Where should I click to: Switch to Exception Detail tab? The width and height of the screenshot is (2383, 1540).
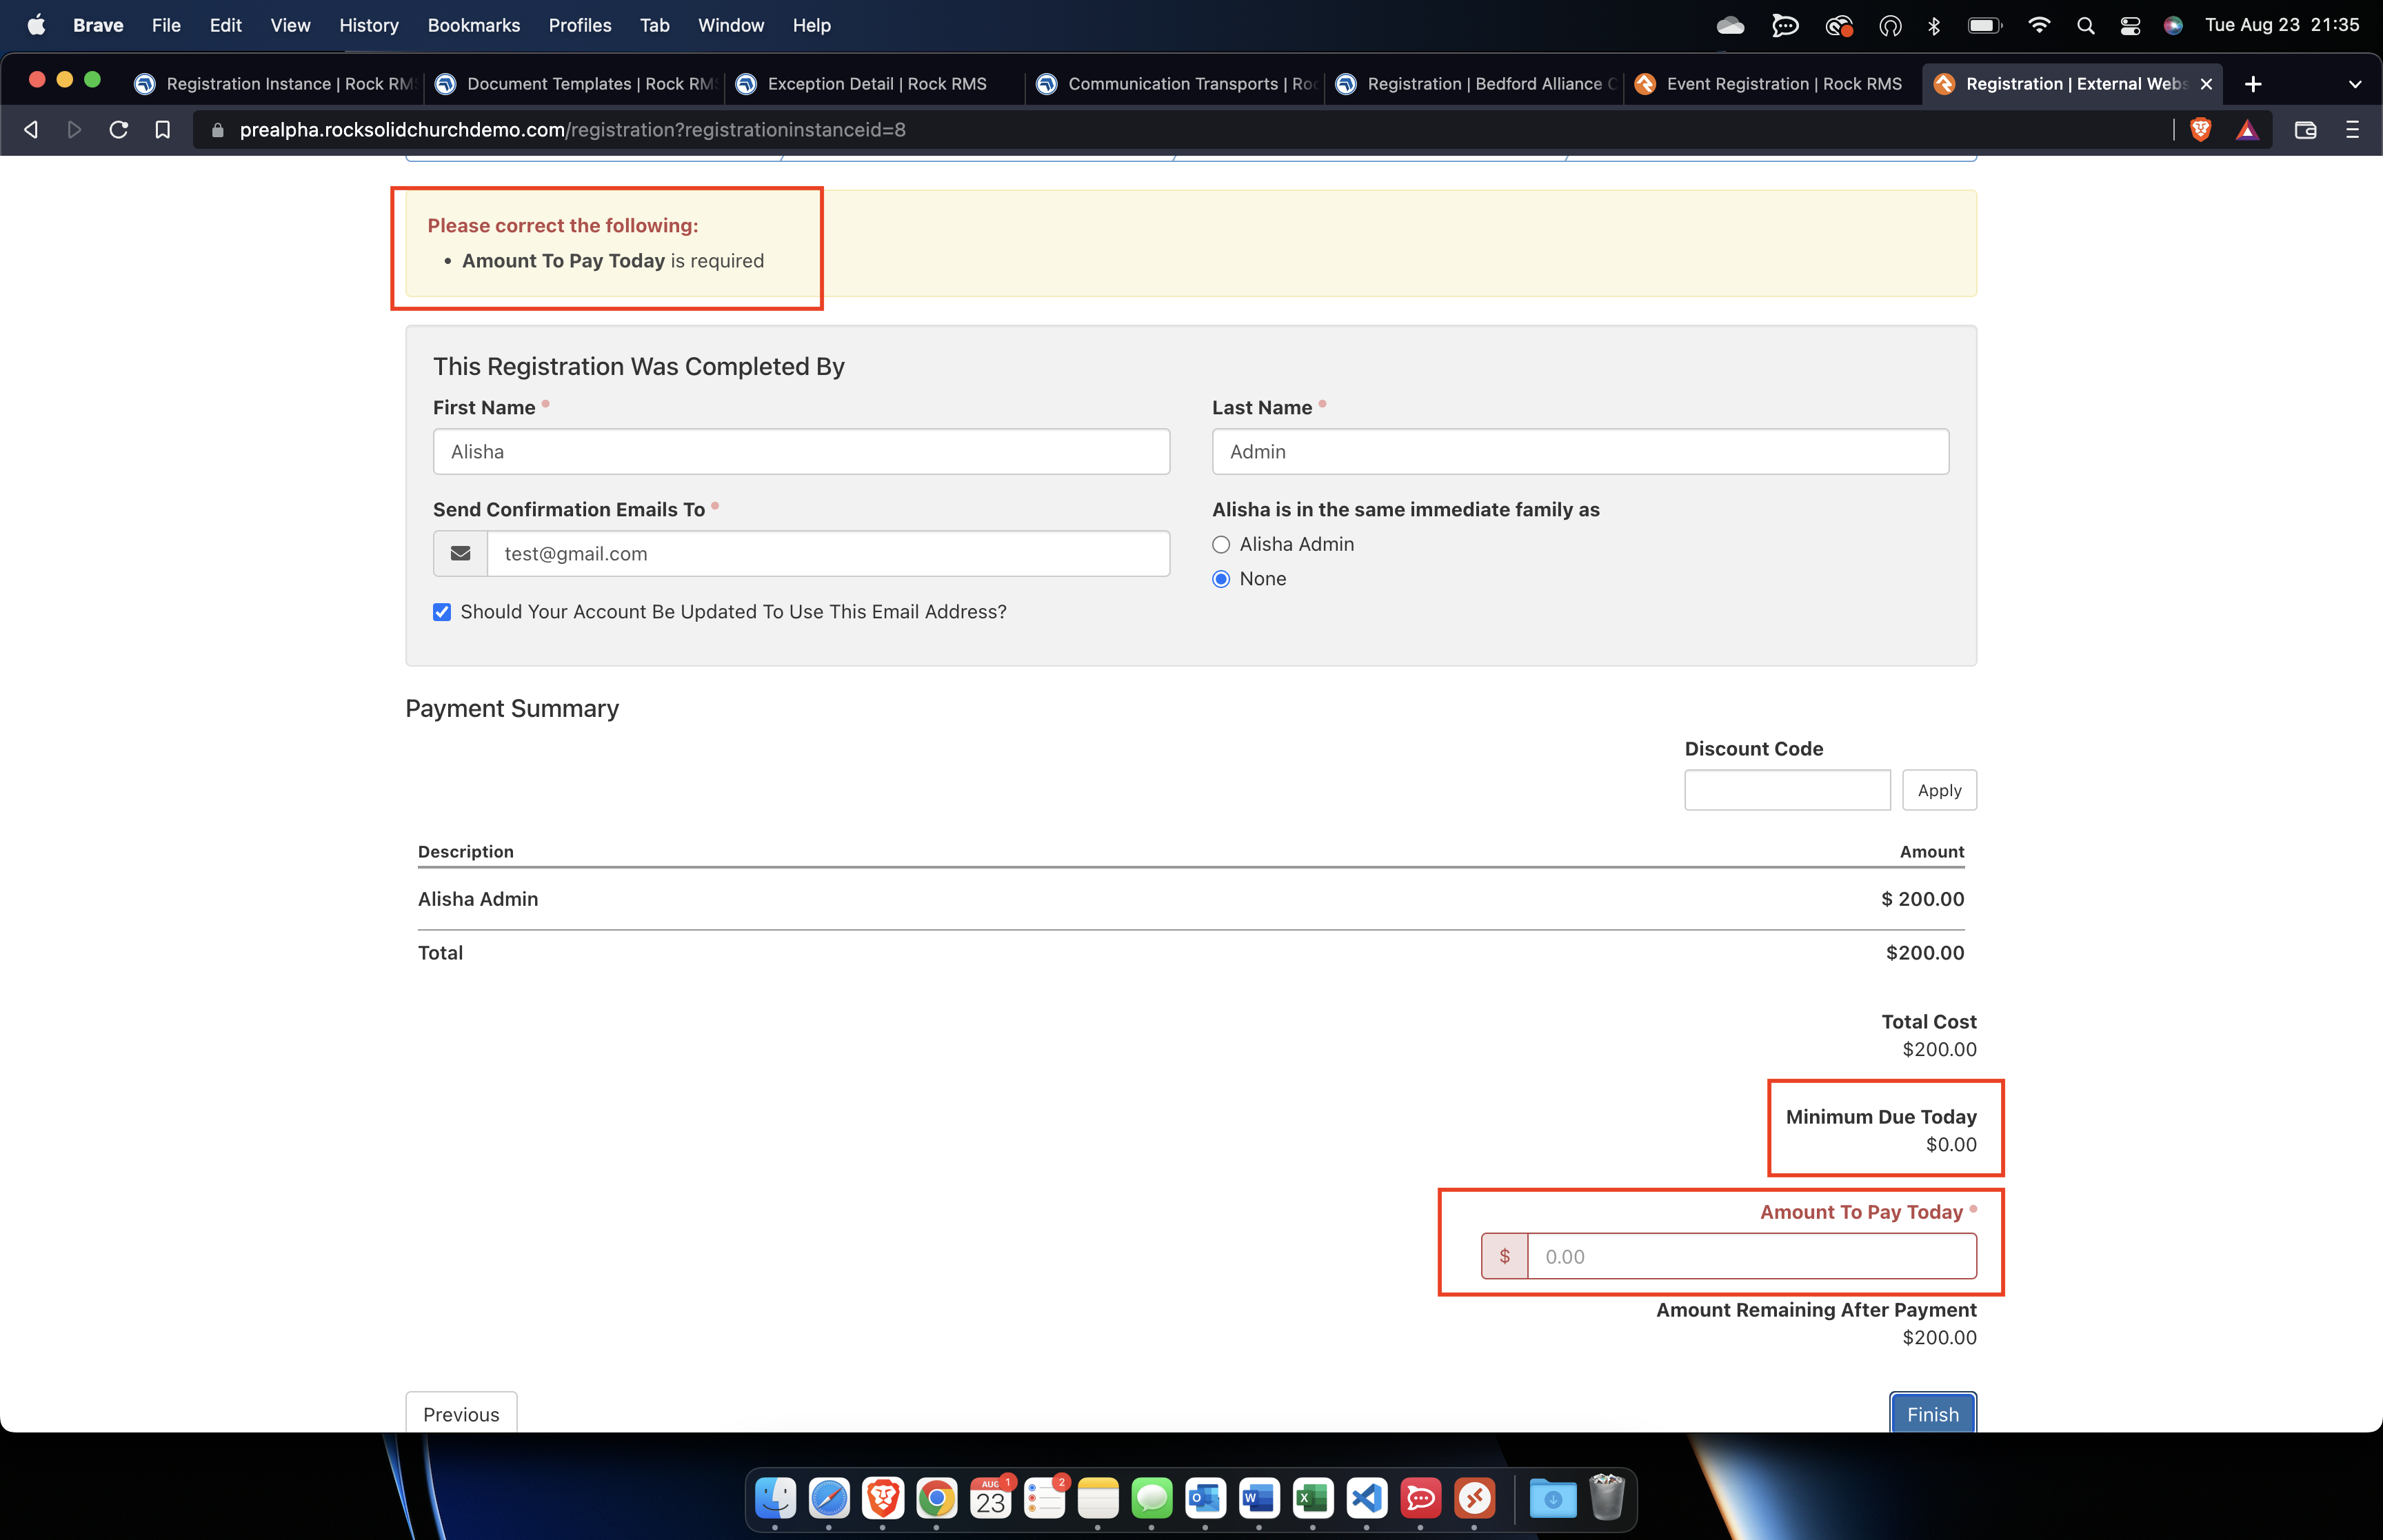pyautogui.click(x=874, y=84)
